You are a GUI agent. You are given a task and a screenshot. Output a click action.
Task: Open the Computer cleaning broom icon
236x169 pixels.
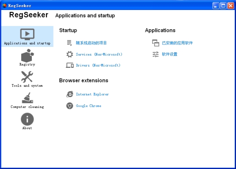(28, 98)
